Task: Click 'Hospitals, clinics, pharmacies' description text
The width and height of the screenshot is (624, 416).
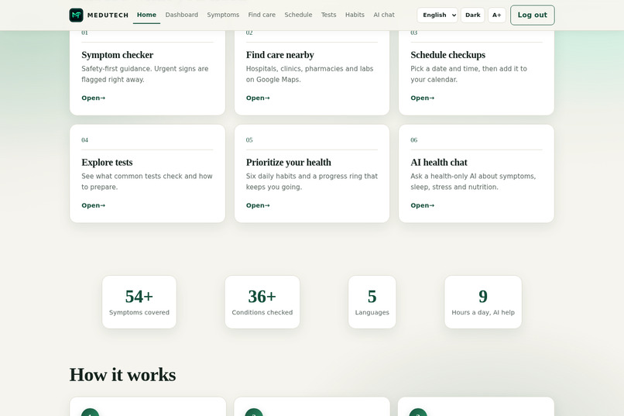Action: 310,74
